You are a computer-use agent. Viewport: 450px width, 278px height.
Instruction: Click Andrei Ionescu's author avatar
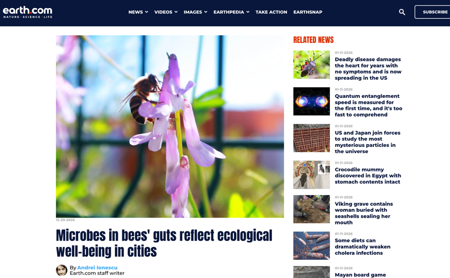[61, 270]
